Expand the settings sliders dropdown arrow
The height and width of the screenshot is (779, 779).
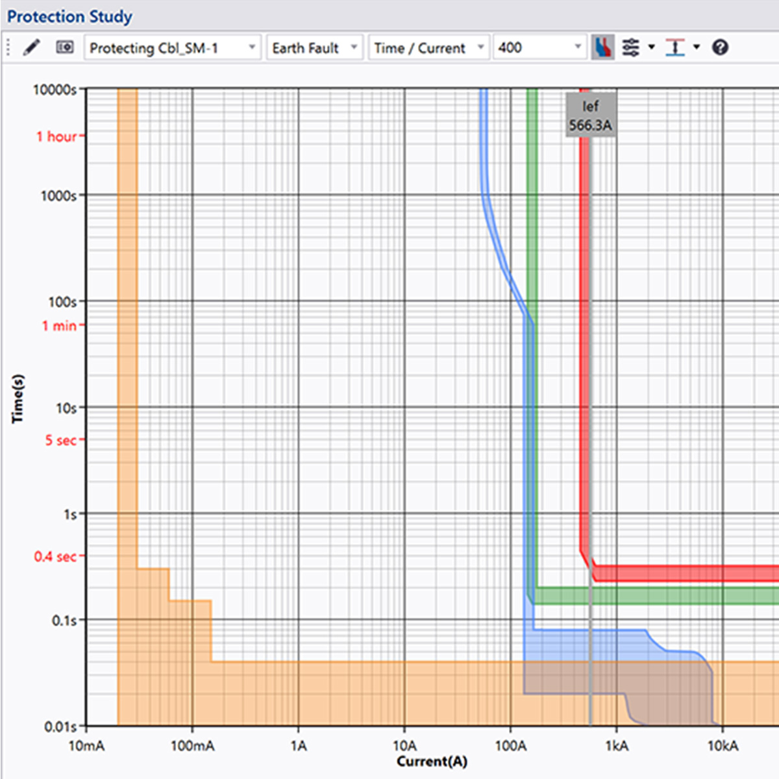point(651,47)
